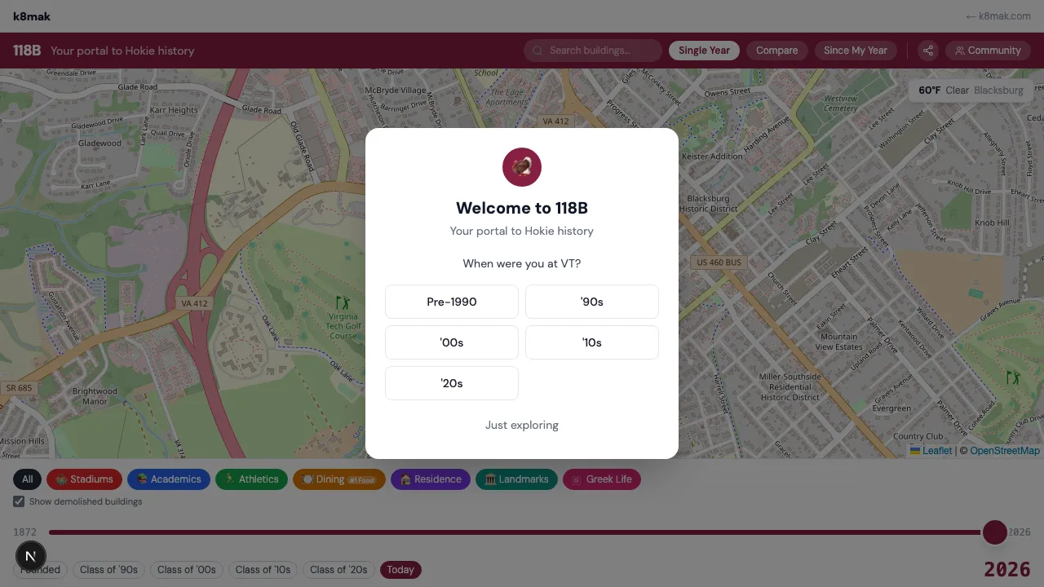Click the 60°F Clear Blacksburg weather widget
1044x587 pixels.
971,90
